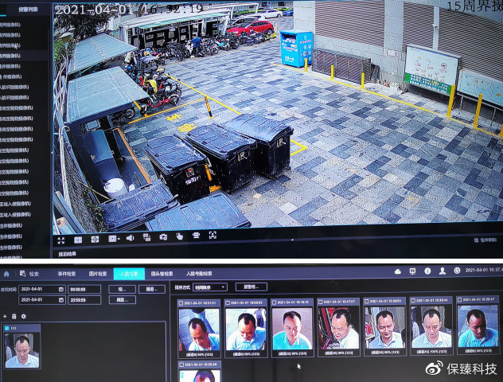Open the split-screen layout icon
503x382 pixels.
click(x=78, y=240)
